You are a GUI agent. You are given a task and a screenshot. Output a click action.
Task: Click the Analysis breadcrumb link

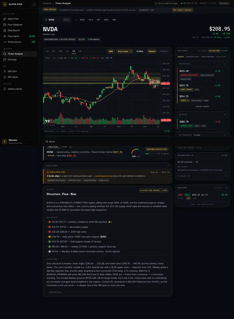pos(47,3)
